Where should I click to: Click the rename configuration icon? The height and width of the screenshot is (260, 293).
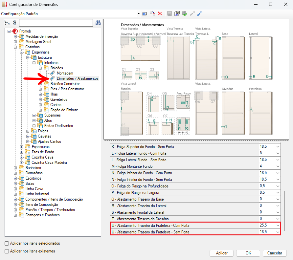[145, 13]
